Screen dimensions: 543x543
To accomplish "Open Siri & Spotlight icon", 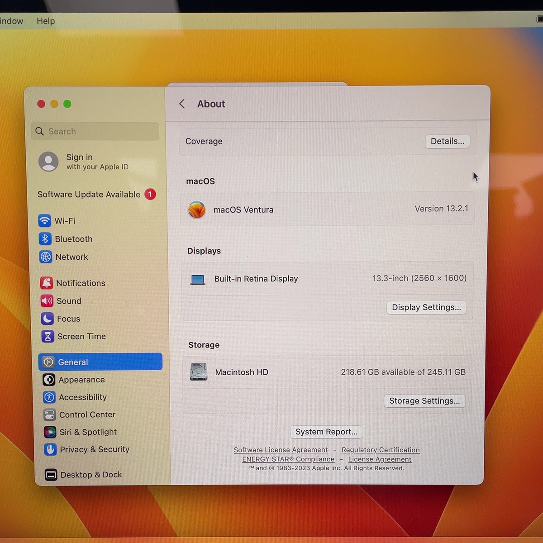I will pyautogui.click(x=50, y=432).
